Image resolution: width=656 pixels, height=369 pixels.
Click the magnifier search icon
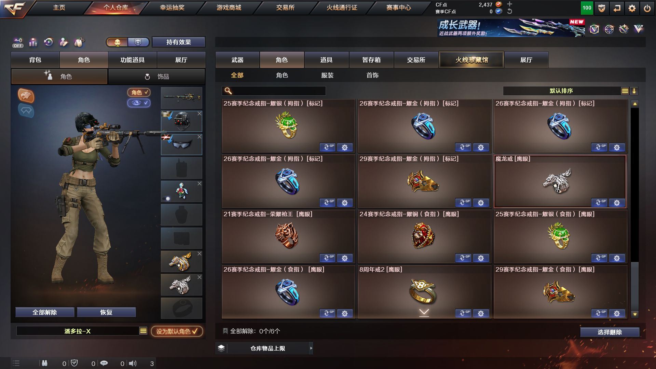[x=228, y=91]
